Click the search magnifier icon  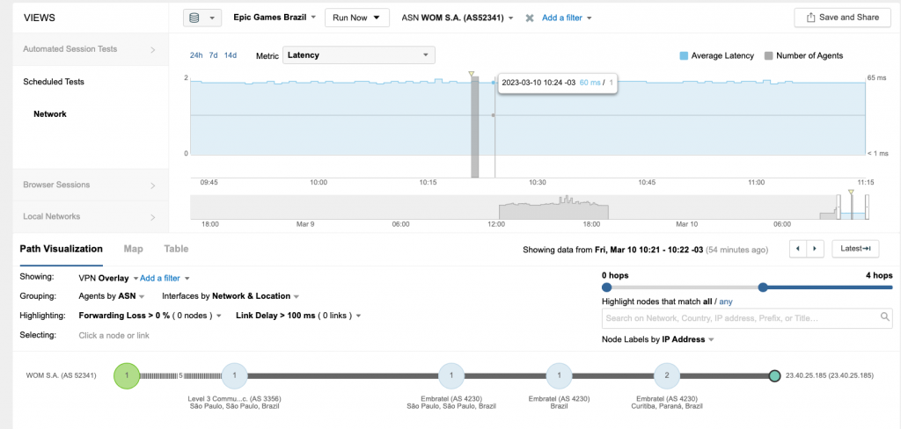pyautogui.click(x=885, y=317)
